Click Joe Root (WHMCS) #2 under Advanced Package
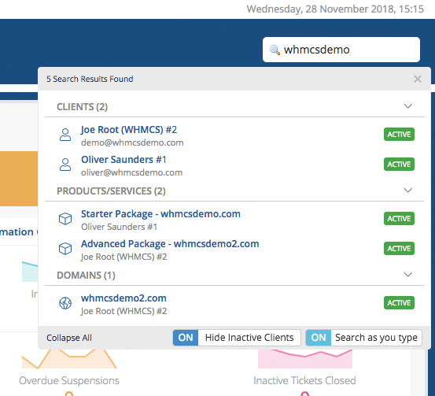 (123, 257)
